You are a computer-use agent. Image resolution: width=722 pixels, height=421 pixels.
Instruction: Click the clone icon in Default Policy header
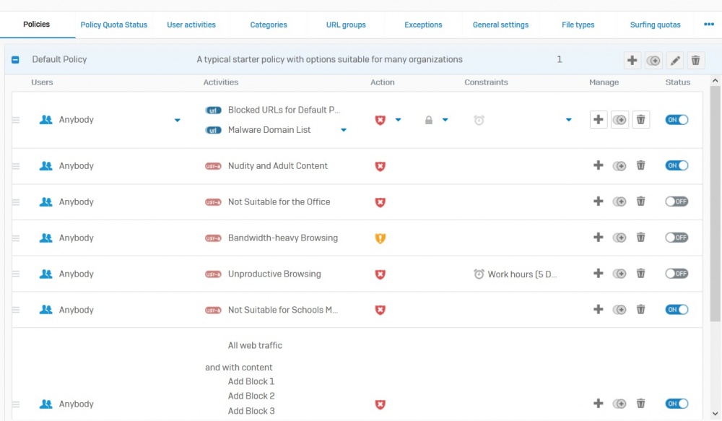pyautogui.click(x=653, y=61)
